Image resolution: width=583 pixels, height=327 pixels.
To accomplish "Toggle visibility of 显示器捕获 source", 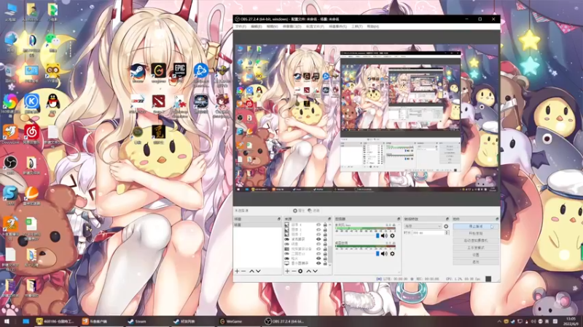I will (x=318, y=263).
